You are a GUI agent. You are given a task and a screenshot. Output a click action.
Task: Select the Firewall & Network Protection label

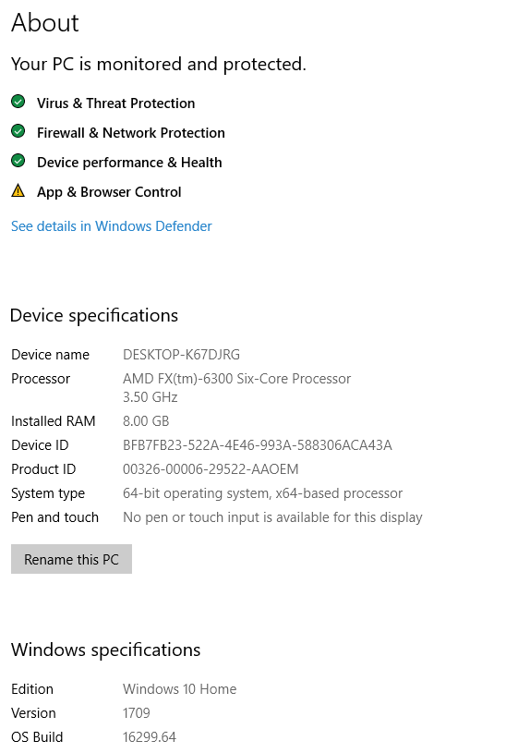(130, 133)
